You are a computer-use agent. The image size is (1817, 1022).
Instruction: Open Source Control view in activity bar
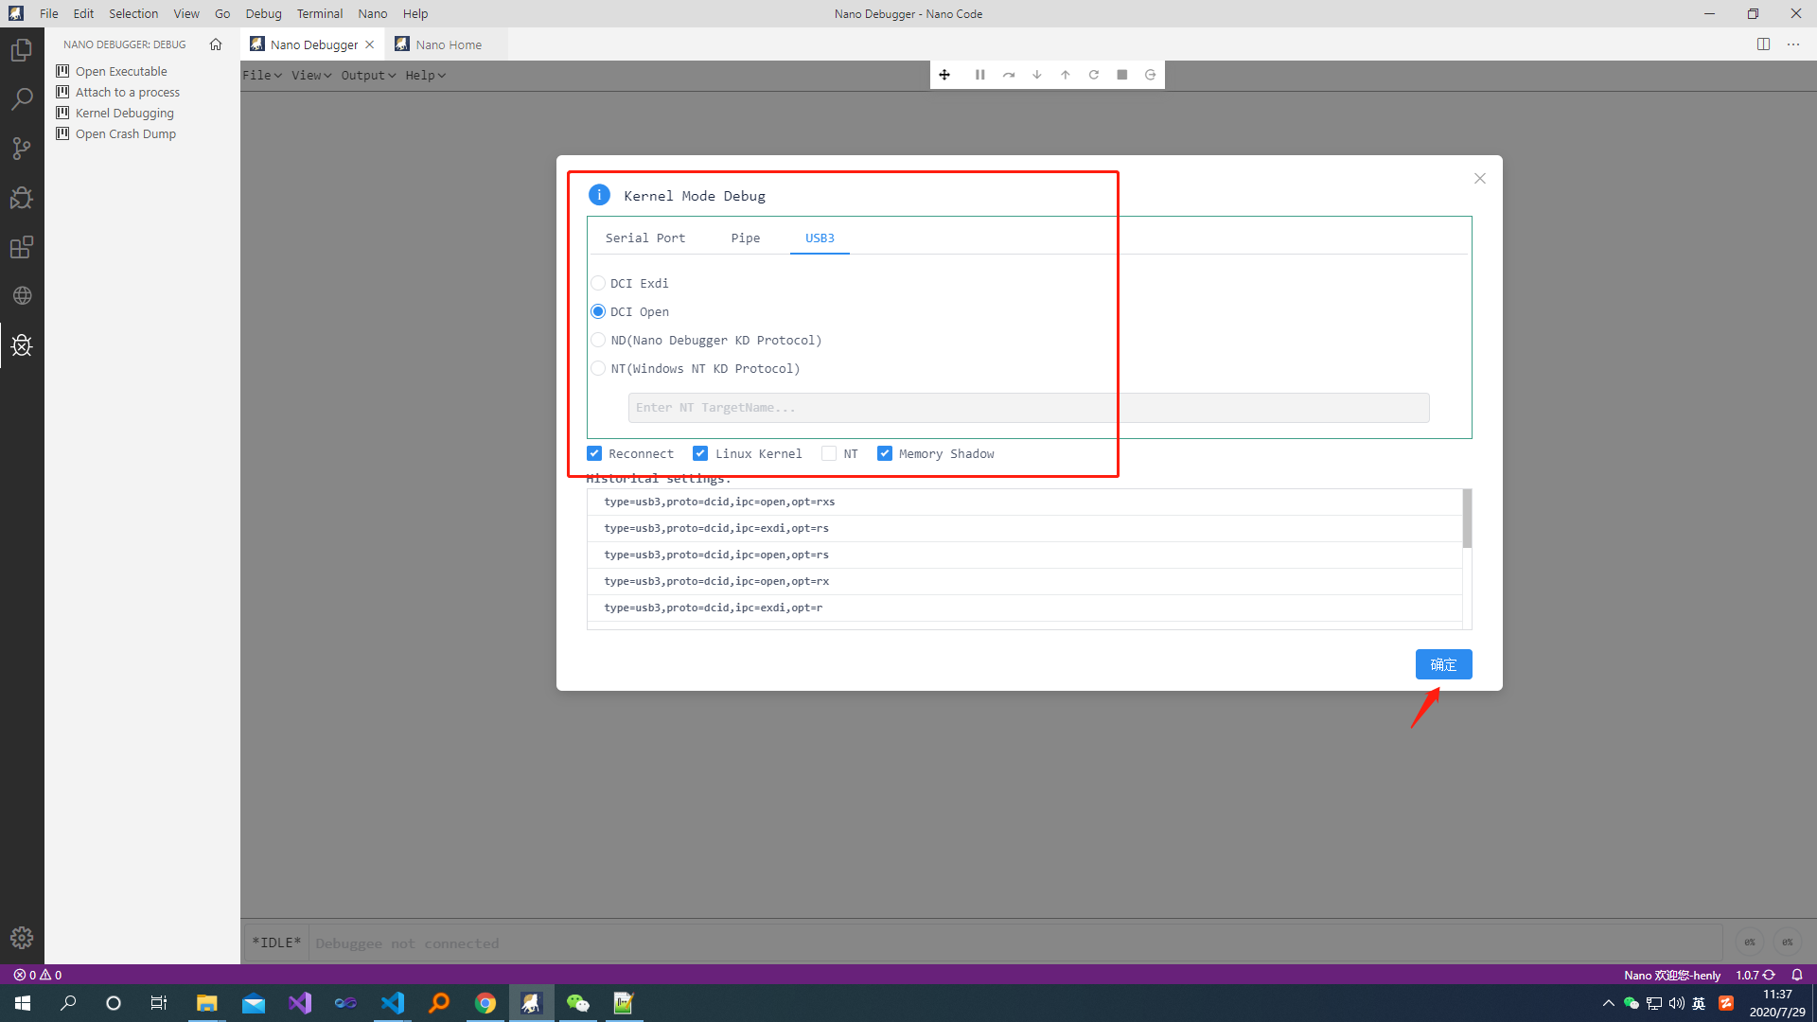pos(22,149)
